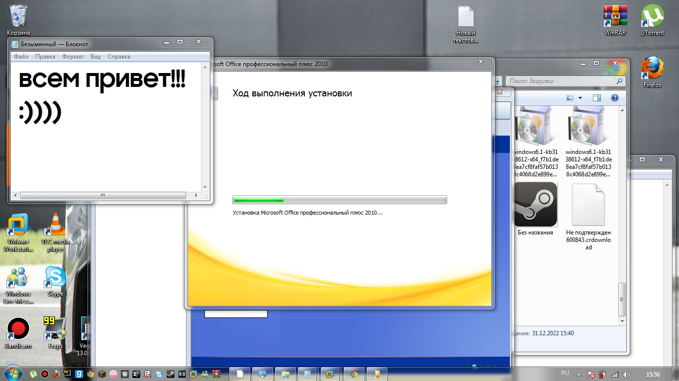The image size is (679, 381).
Task: Click the RU input language indicator
Action: click(x=565, y=373)
